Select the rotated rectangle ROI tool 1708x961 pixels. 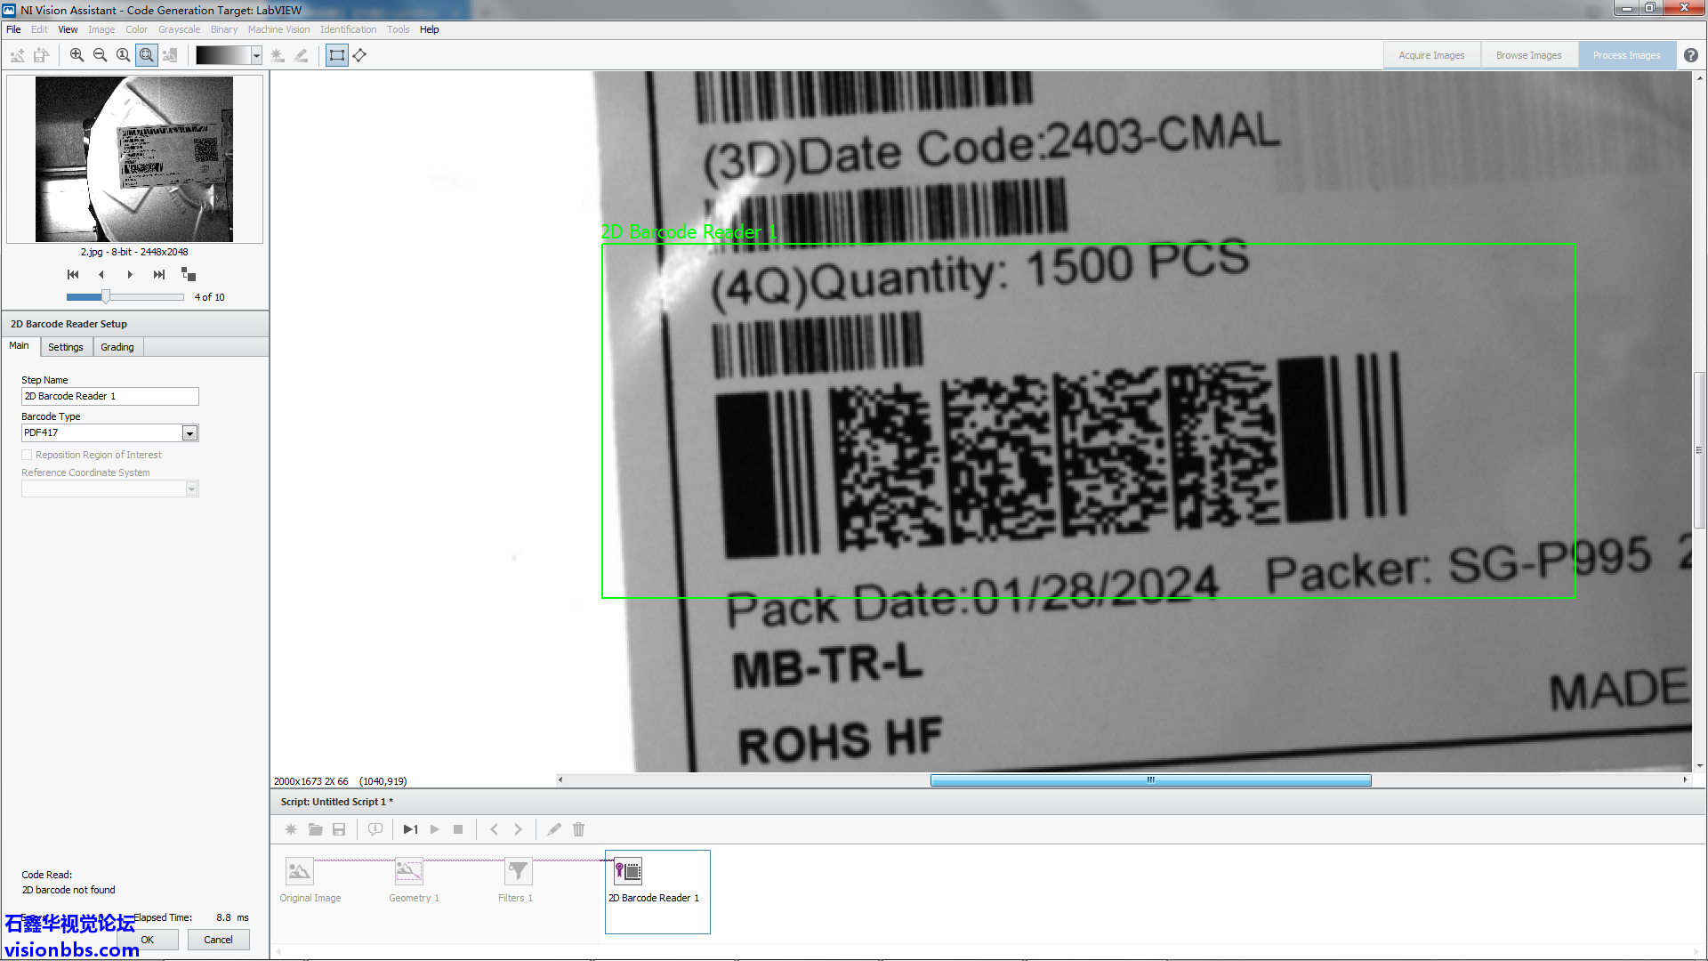click(x=359, y=55)
